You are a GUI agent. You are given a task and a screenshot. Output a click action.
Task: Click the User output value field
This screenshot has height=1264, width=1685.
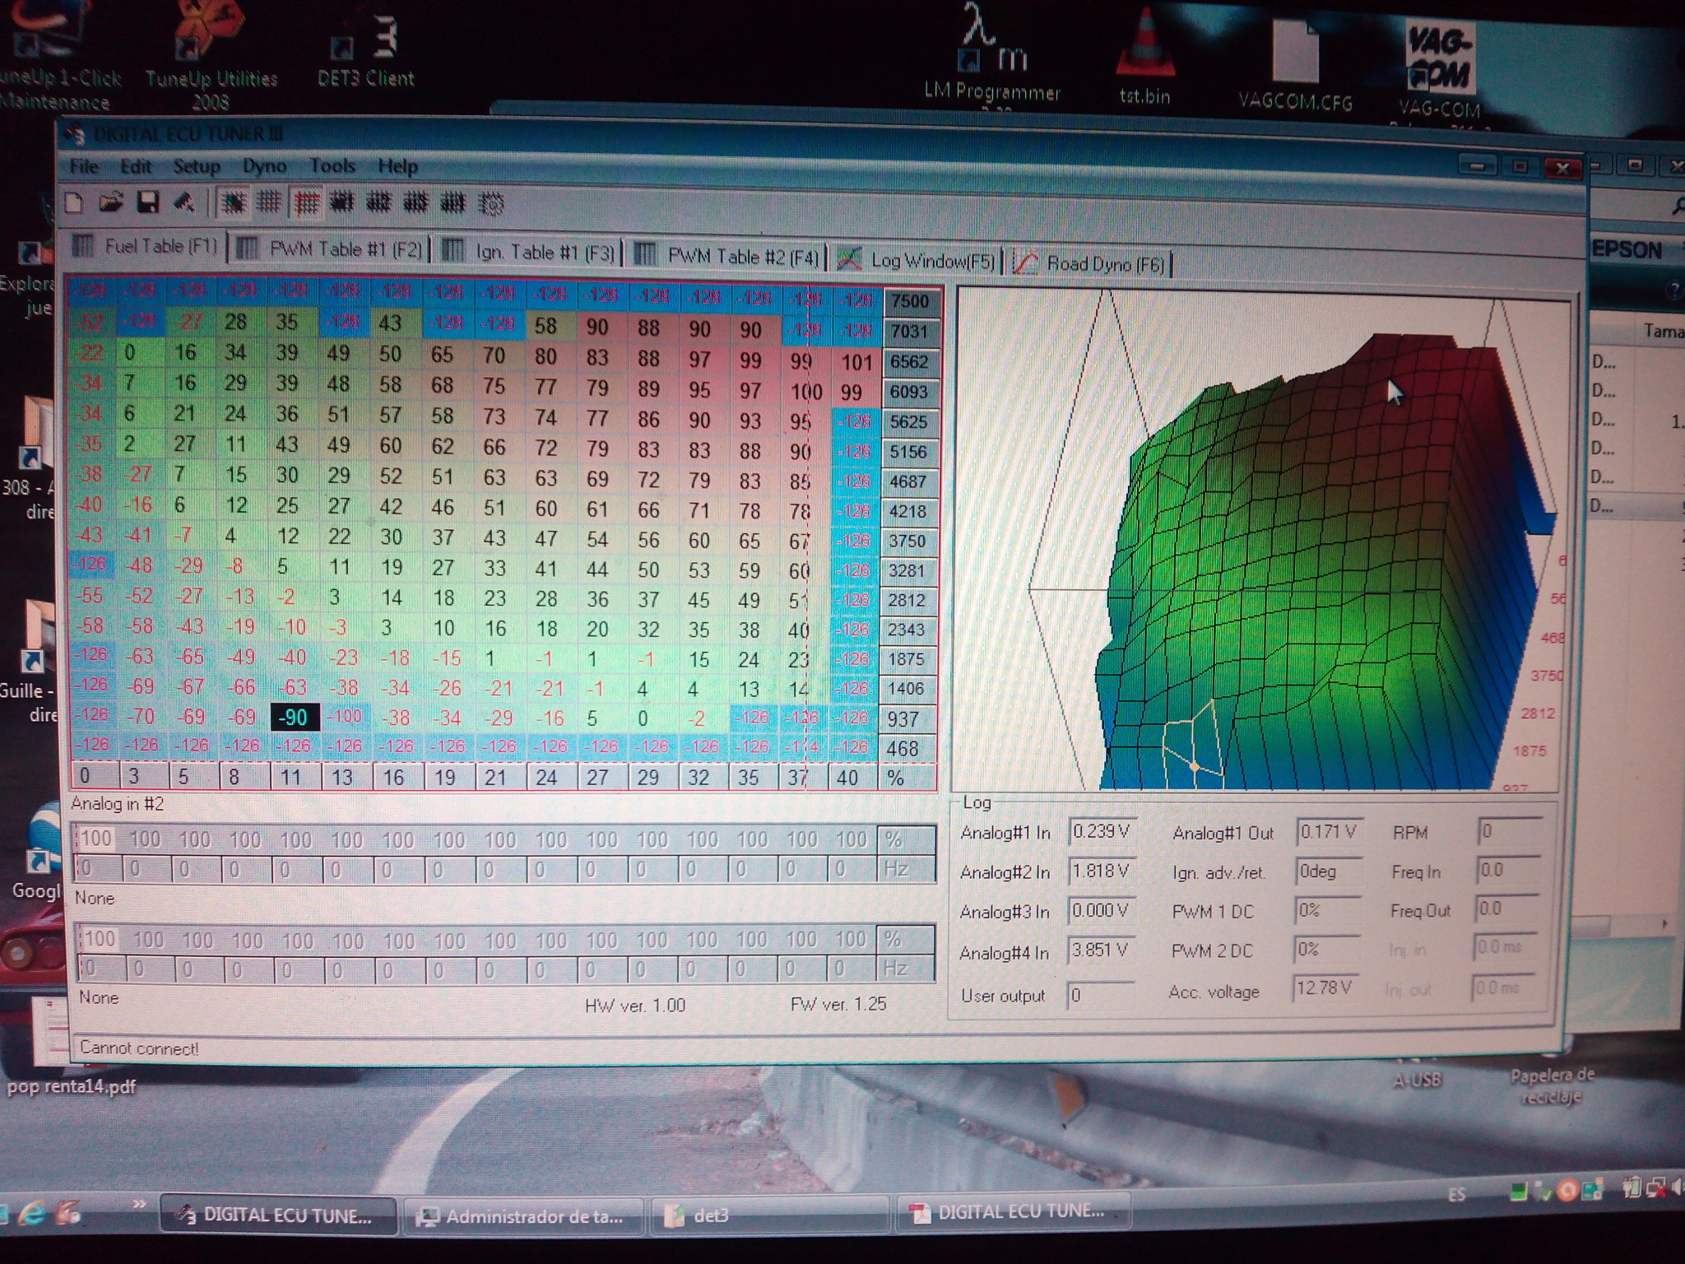1099,995
